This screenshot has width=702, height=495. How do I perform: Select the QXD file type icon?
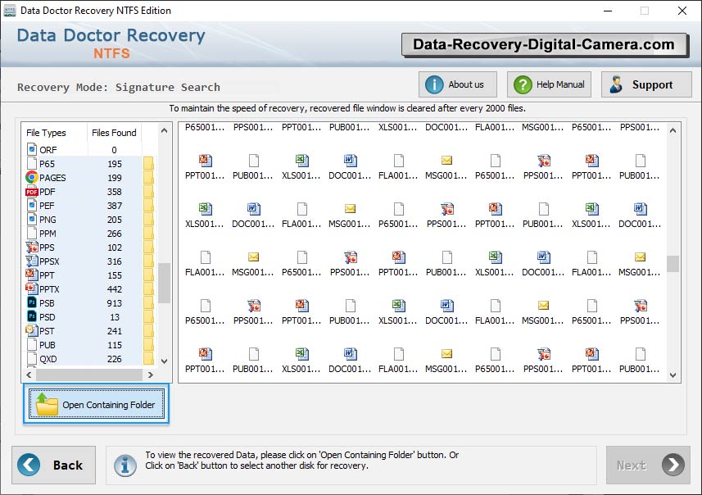[32, 358]
